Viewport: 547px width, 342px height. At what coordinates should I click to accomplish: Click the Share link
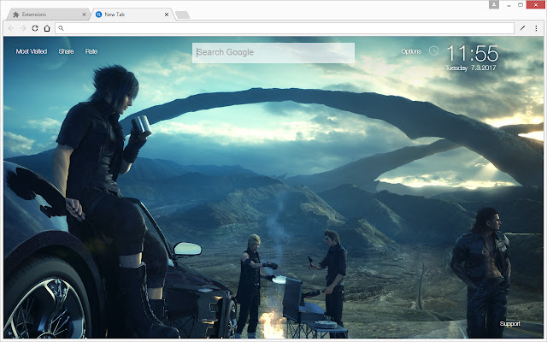coord(66,51)
